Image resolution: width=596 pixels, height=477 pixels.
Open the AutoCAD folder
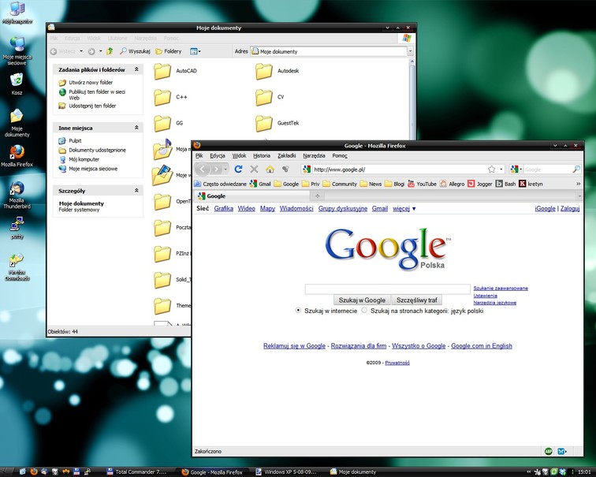pyautogui.click(x=163, y=72)
